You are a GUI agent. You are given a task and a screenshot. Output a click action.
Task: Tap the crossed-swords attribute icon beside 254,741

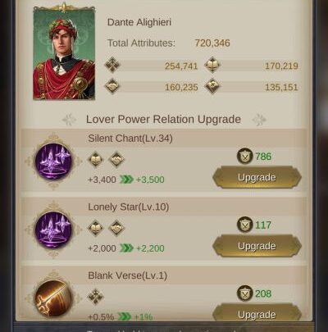[112, 65]
